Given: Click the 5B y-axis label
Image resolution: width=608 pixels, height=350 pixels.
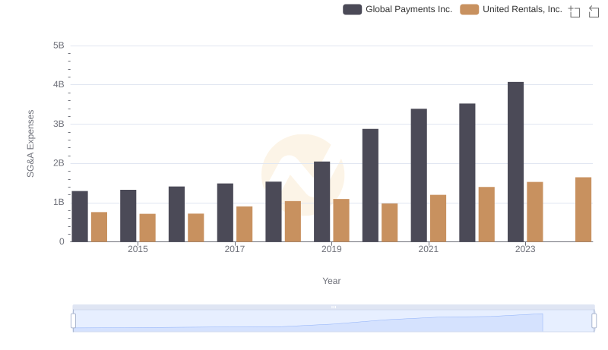Looking at the screenshot, I should (59, 46).
